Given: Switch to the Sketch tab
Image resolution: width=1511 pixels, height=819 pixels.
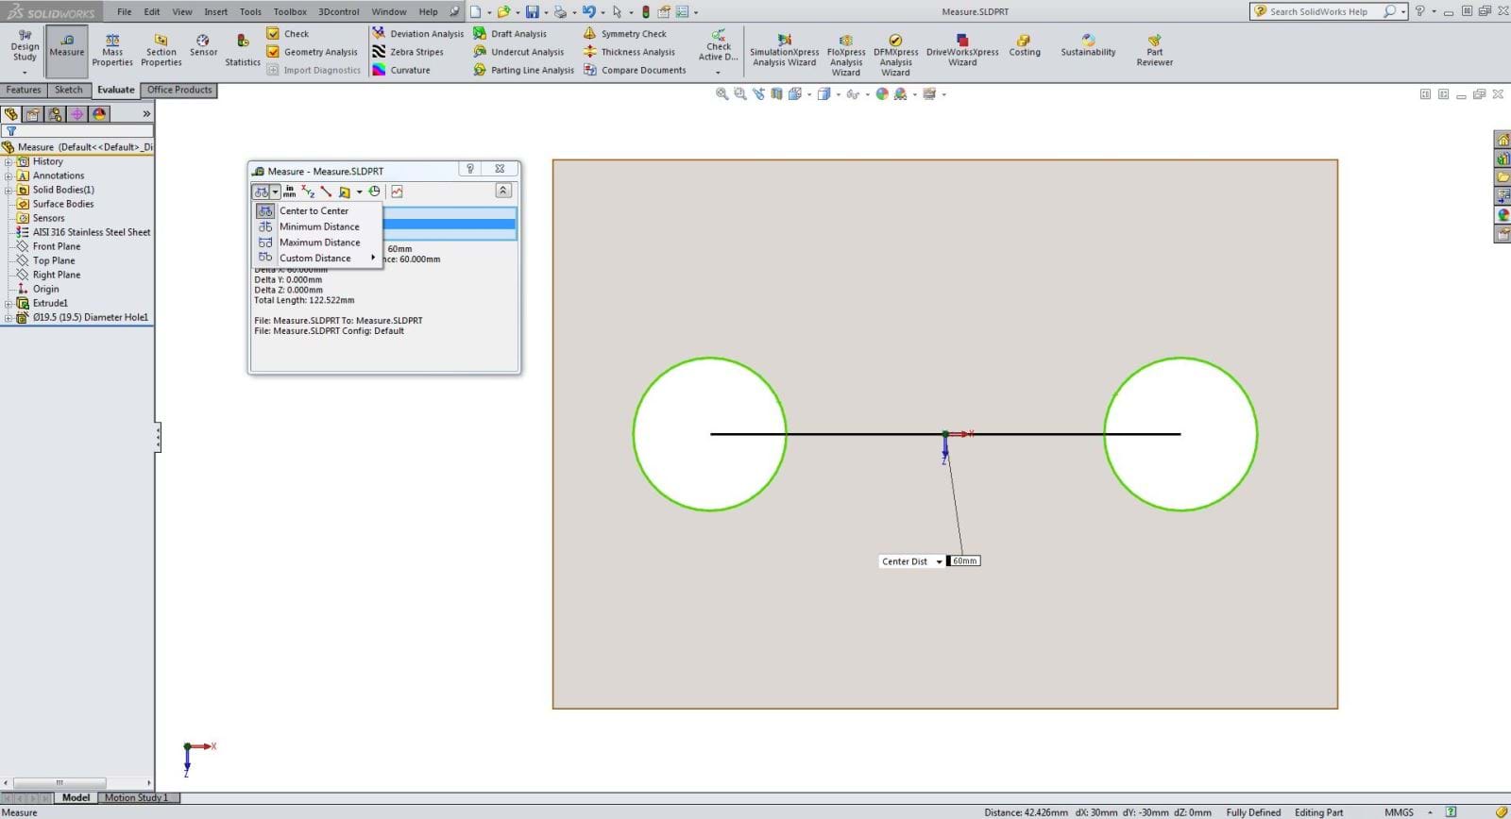Looking at the screenshot, I should [68, 90].
